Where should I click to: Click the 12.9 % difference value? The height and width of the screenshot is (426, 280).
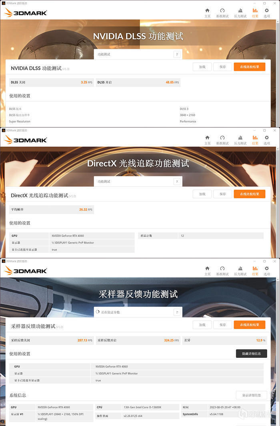click(261, 340)
